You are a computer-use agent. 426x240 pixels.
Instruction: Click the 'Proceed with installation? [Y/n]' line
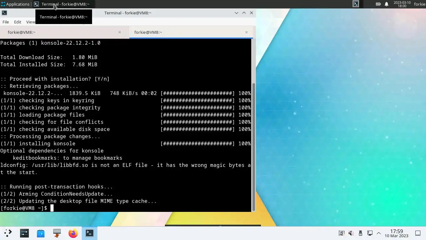(x=55, y=79)
